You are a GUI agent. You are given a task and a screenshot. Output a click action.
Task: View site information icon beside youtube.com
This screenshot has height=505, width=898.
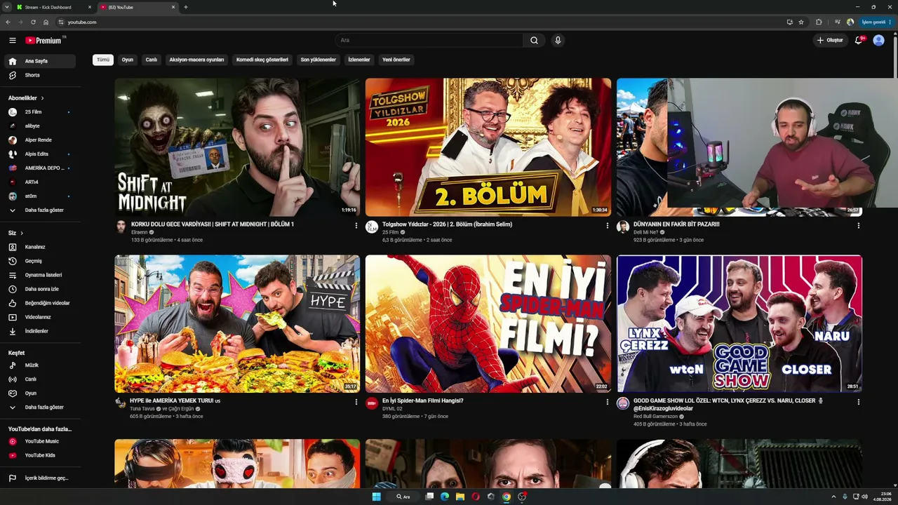point(61,22)
